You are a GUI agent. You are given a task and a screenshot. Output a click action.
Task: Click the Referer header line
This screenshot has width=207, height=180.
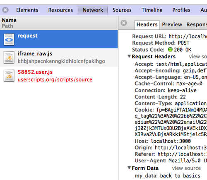pyautogui.click(x=171, y=154)
